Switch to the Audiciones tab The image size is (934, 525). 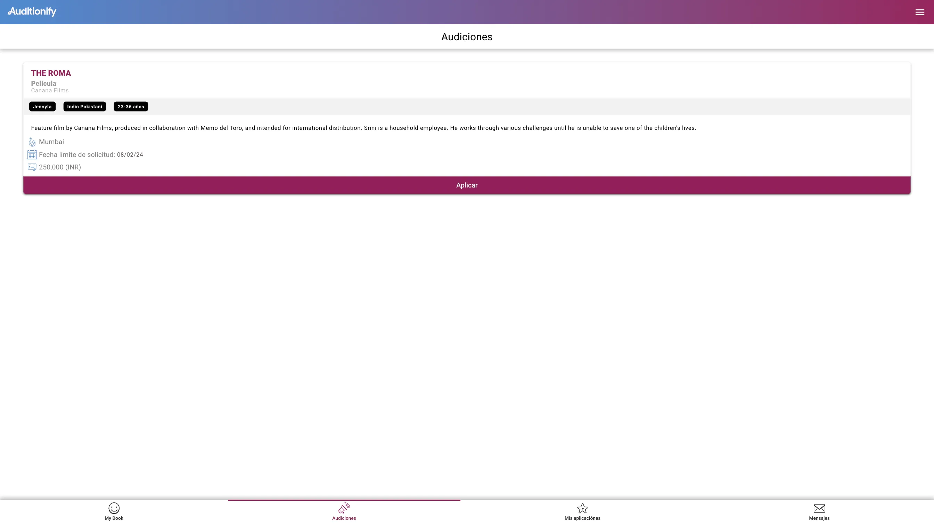click(x=344, y=511)
